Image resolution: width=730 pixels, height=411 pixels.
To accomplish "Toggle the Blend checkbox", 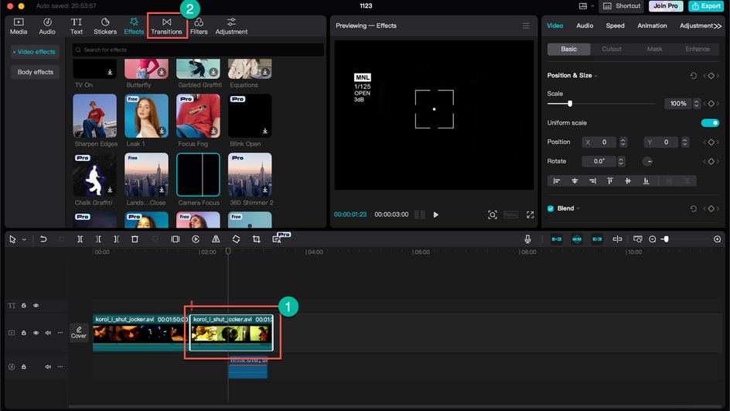I will [551, 208].
